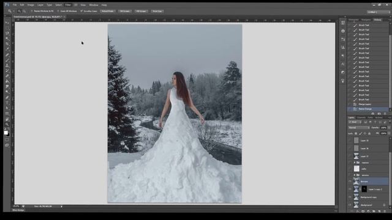This screenshot has height=220, width=392.
Task: Create new snapshot in History panel
Action: pos(379,114)
